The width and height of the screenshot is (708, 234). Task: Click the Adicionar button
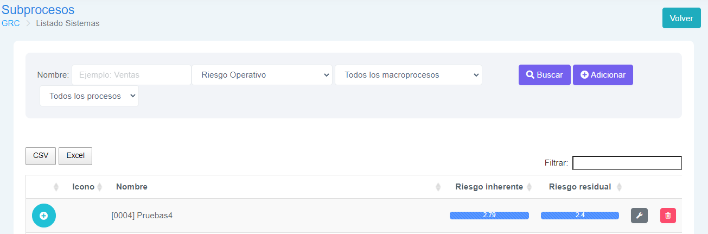coord(603,75)
